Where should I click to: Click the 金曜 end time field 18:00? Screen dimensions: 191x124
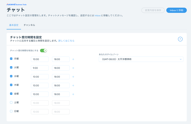pyautogui.click(x=60, y=94)
